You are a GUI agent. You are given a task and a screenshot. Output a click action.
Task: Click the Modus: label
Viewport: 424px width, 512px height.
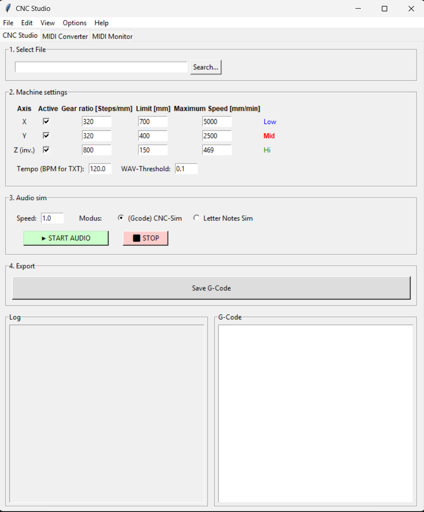coord(90,218)
